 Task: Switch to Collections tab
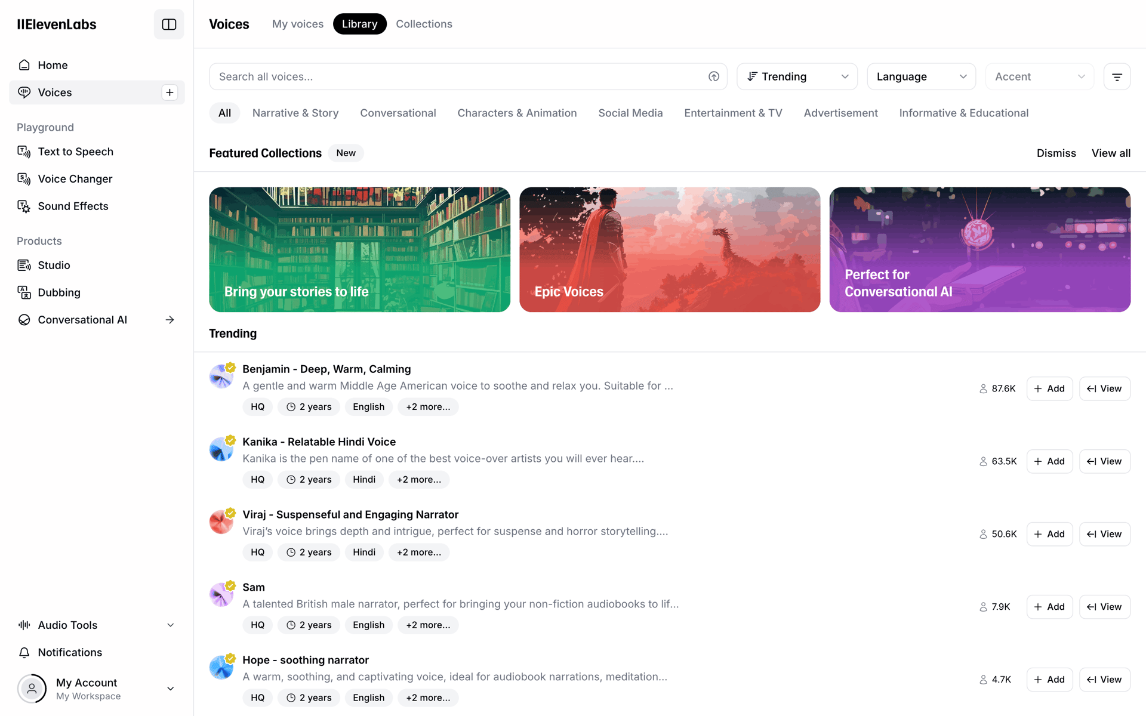tap(424, 24)
